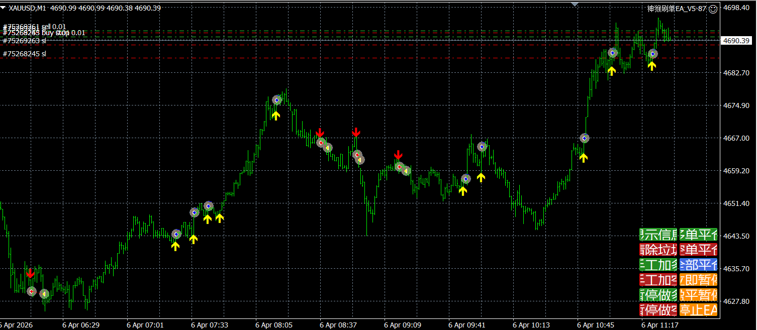
Task: Click the 6 Apr 11:17 time axis label
Action: coord(659,325)
